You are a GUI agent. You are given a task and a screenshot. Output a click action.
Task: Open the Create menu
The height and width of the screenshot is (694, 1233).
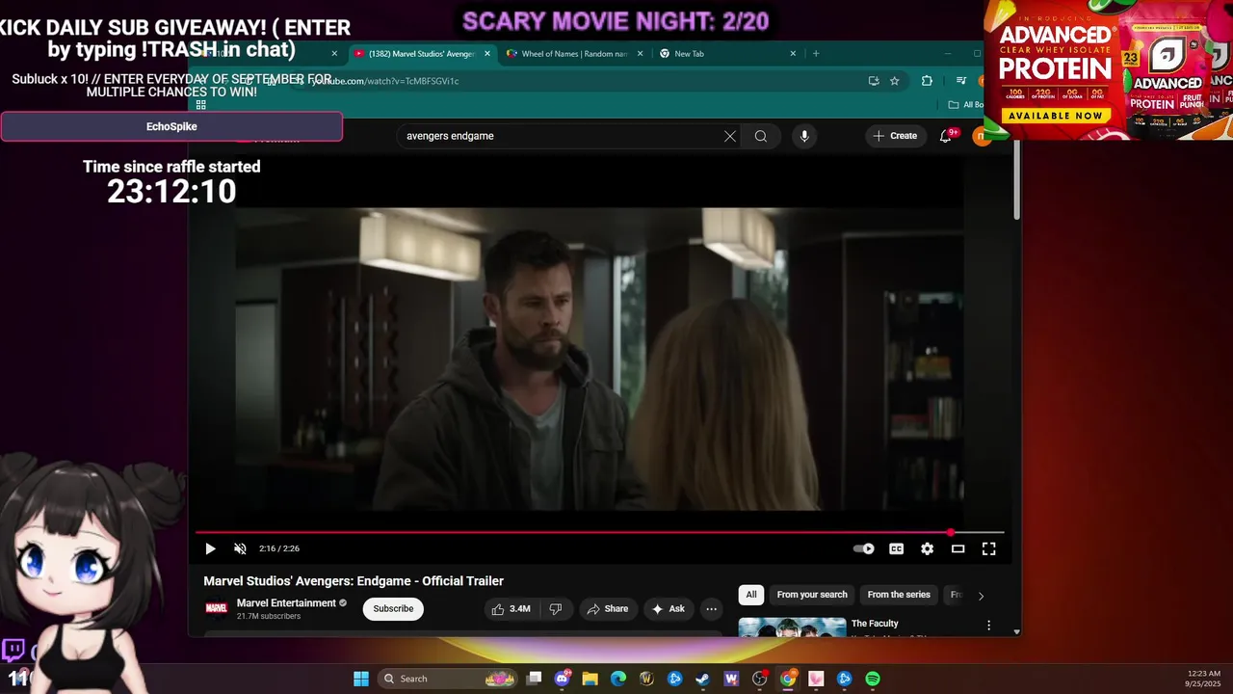pos(895,136)
